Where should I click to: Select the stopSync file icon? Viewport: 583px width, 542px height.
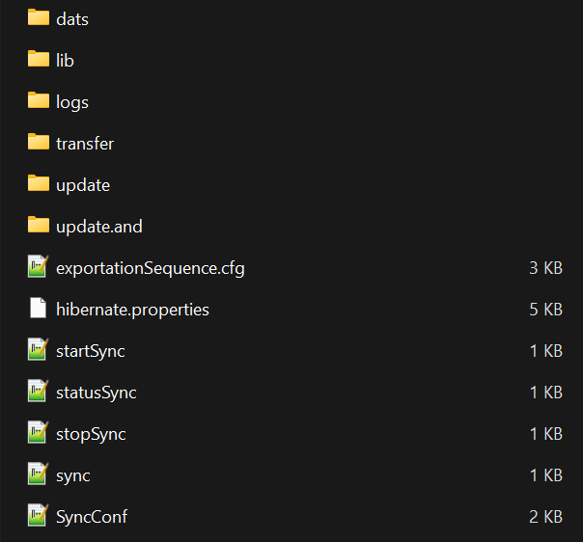pos(39,434)
